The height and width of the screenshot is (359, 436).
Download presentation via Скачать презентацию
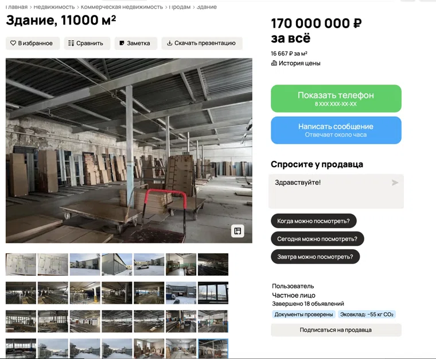pos(202,43)
